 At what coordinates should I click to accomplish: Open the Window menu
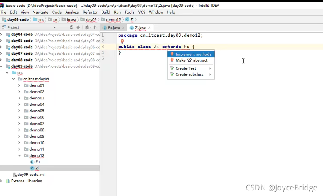(x=156, y=12)
